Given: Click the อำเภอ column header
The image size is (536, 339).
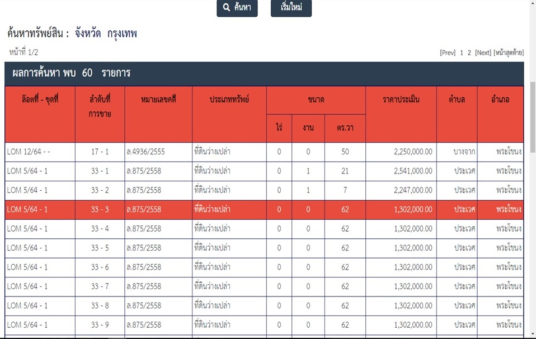Looking at the screenshot, I should point(500,100).
